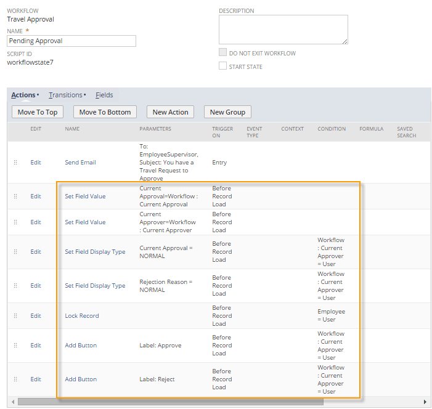Edit the Send Email action
This screenshot has width=432, height=409.
click(36, 163)
